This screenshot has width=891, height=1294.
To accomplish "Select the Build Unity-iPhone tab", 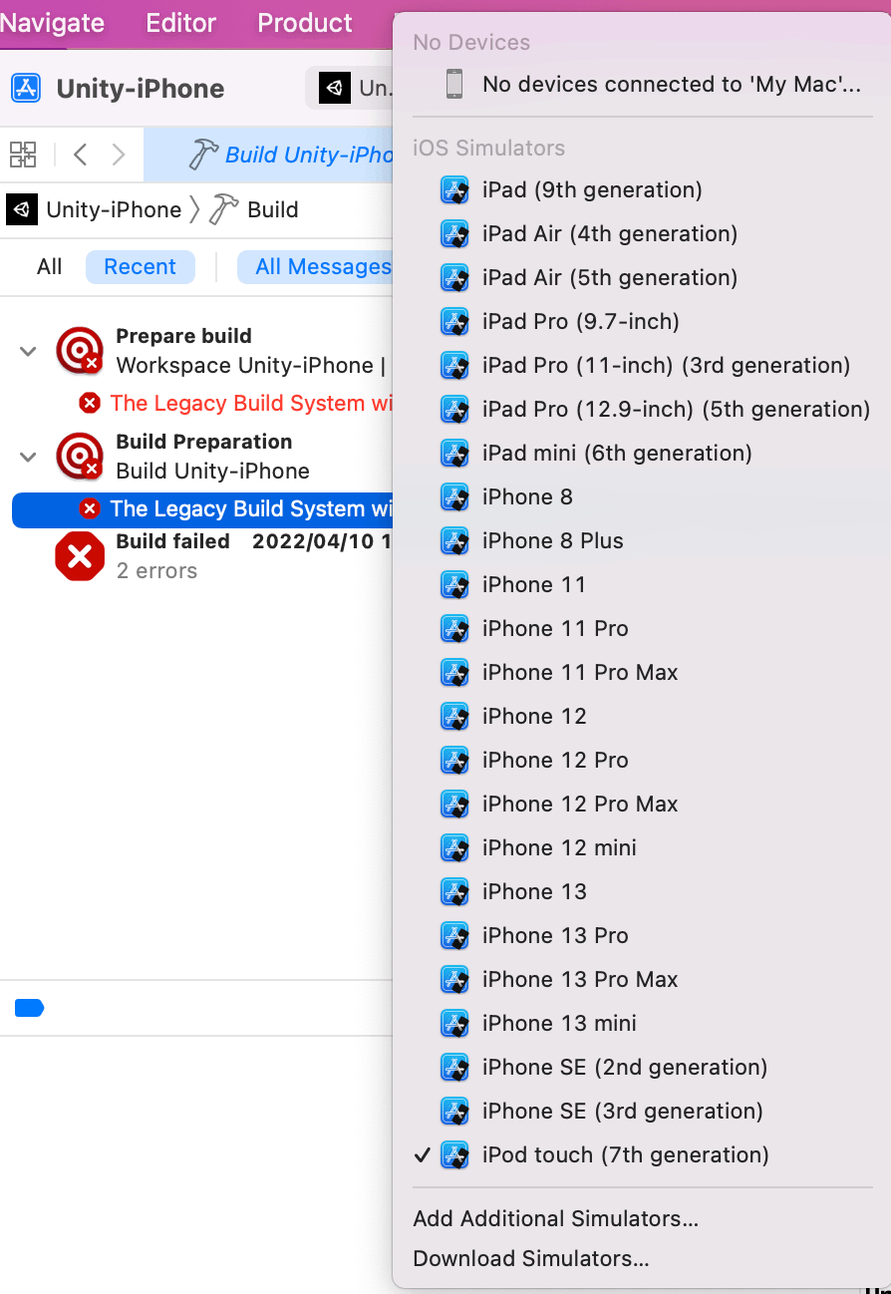I will point(269,155).
